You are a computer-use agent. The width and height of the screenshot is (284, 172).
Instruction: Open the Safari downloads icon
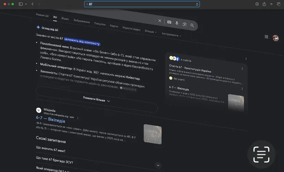(257, 4)
